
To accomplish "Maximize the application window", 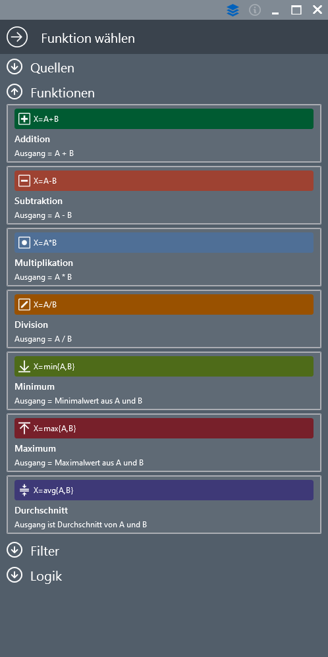I will [296, 10].
